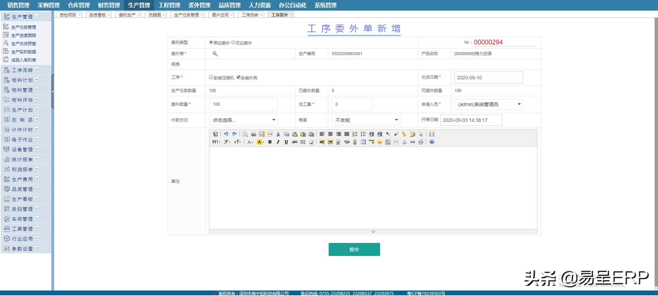Screen dimensions: 658x296
Task: Open the supplier search magnifier icon
Action: click(215, 54)
